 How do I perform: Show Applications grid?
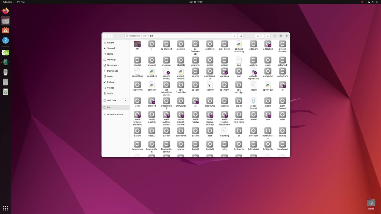(5, 208)
